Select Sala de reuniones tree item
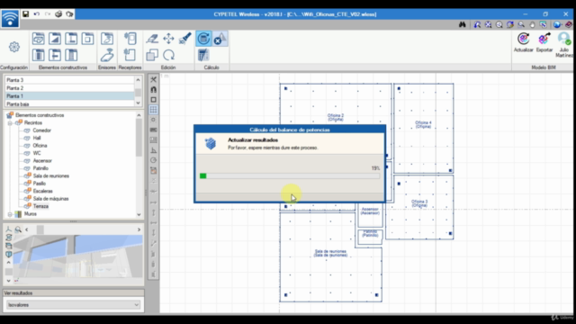 point(51,176)
